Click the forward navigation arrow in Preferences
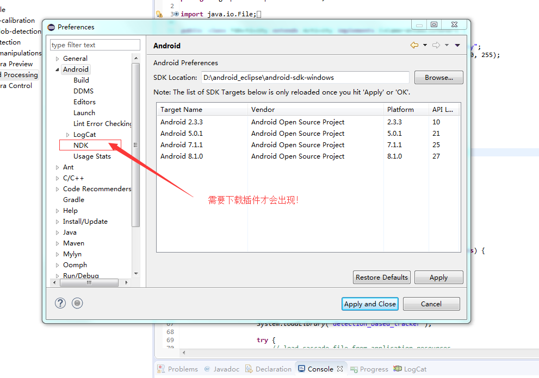539x378 pixels. (x=436, y=45)
